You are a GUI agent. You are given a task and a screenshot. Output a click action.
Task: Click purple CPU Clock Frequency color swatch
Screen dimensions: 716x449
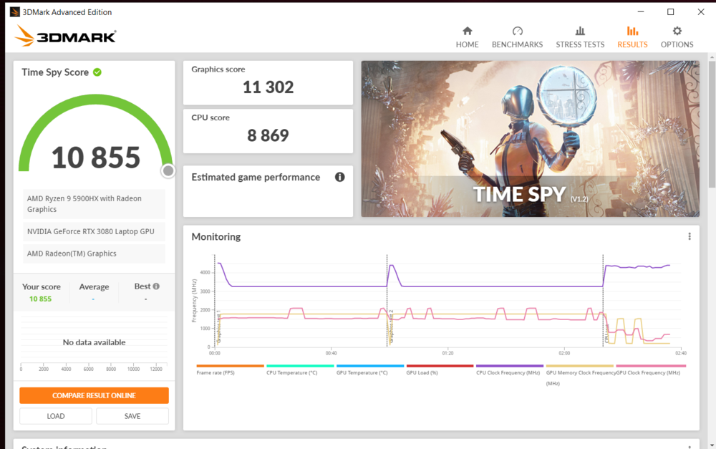pyautogui.click(x=509, y=366)
